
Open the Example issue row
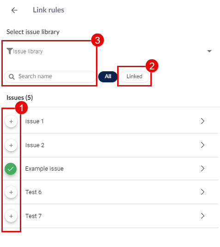coord(111,168)
